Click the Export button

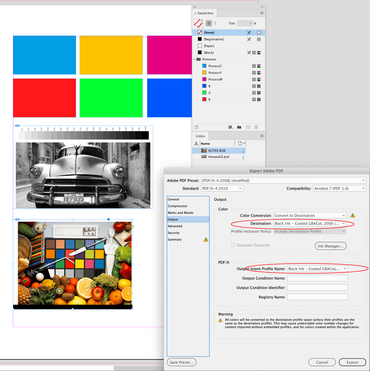click(353, 362)
